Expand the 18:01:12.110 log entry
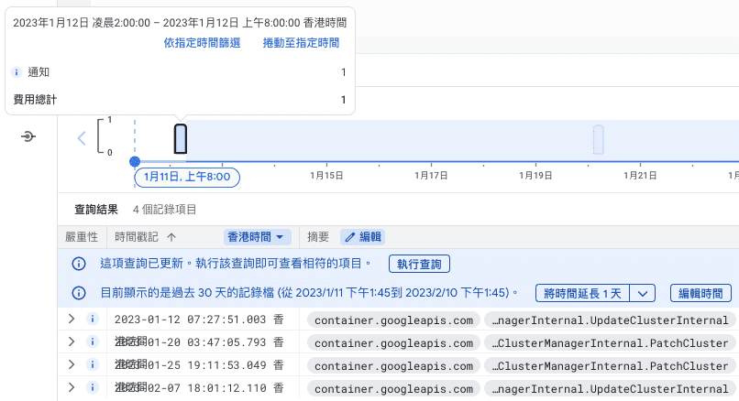Screen dimensions: 739x401 [72, 387]
